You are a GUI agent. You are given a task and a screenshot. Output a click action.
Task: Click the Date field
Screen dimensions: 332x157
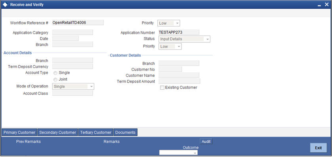coord(65,38)
